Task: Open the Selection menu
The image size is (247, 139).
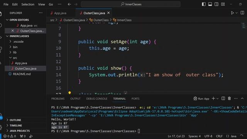Action: (28, 4)
